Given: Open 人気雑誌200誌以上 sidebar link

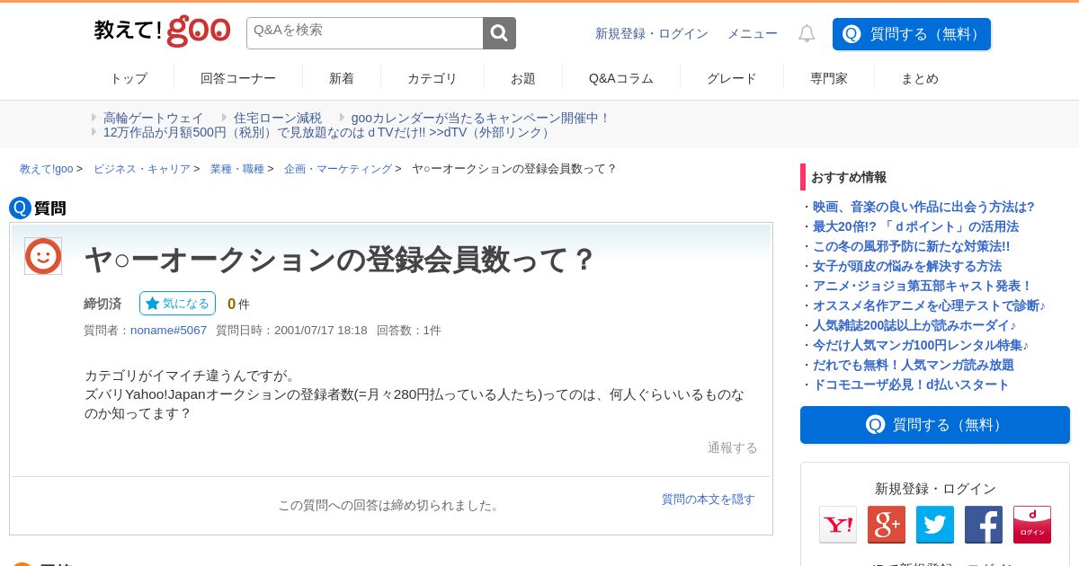Looking at the screenshot, I should [x=914, y=325].
